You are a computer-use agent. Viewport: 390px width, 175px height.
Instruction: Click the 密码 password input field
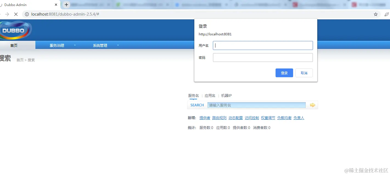pos(263,58)
